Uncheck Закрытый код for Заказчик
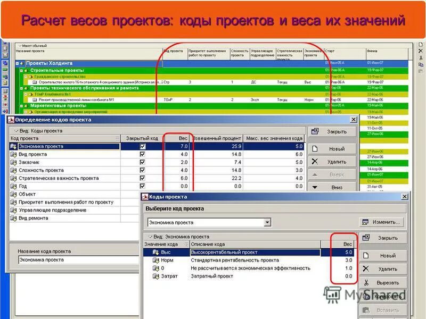426x319 pixels. [x=142, y=162]
